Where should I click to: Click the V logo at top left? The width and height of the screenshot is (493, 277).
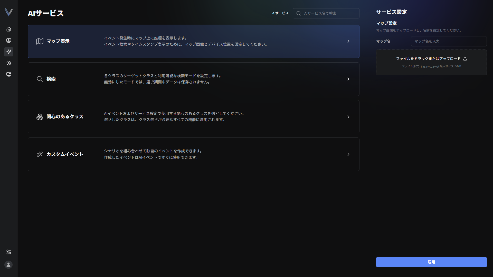coord(9,12)
